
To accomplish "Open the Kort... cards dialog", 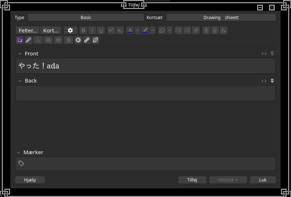I will click(x=51, y=30).
